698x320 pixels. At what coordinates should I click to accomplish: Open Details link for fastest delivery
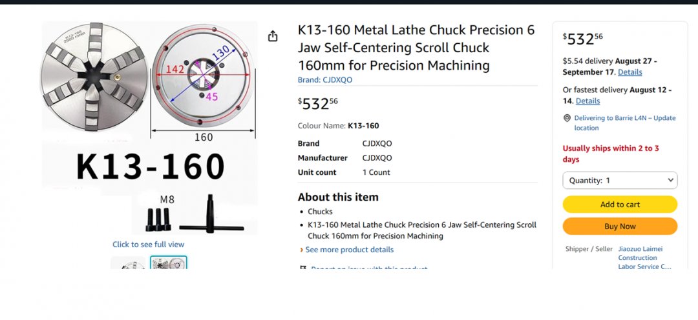coord(587,101)
